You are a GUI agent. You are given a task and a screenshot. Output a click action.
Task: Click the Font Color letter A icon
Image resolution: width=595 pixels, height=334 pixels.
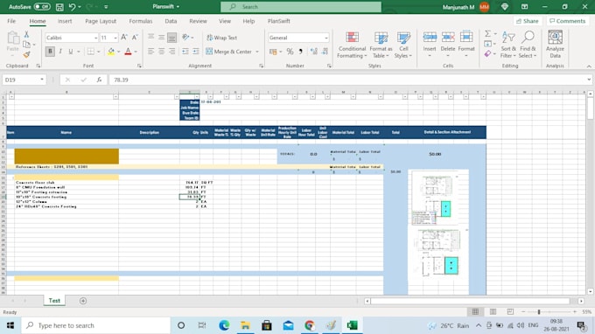pyautogui.click(x=129, y=52)
